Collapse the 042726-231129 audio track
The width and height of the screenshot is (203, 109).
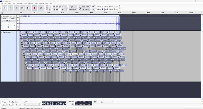click(13, 16)
